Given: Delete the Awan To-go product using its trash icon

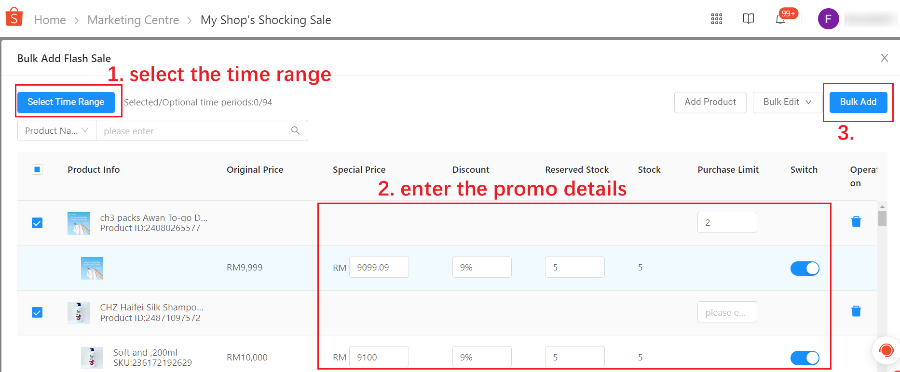Looking at the screenshot, I should pyautogui.click(x=856, y=221).
